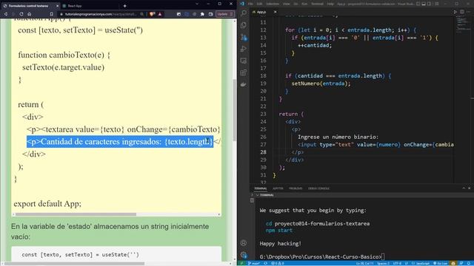Open Remote Explorer view in activity bar

pyautogui.click(x=244, y=61)
